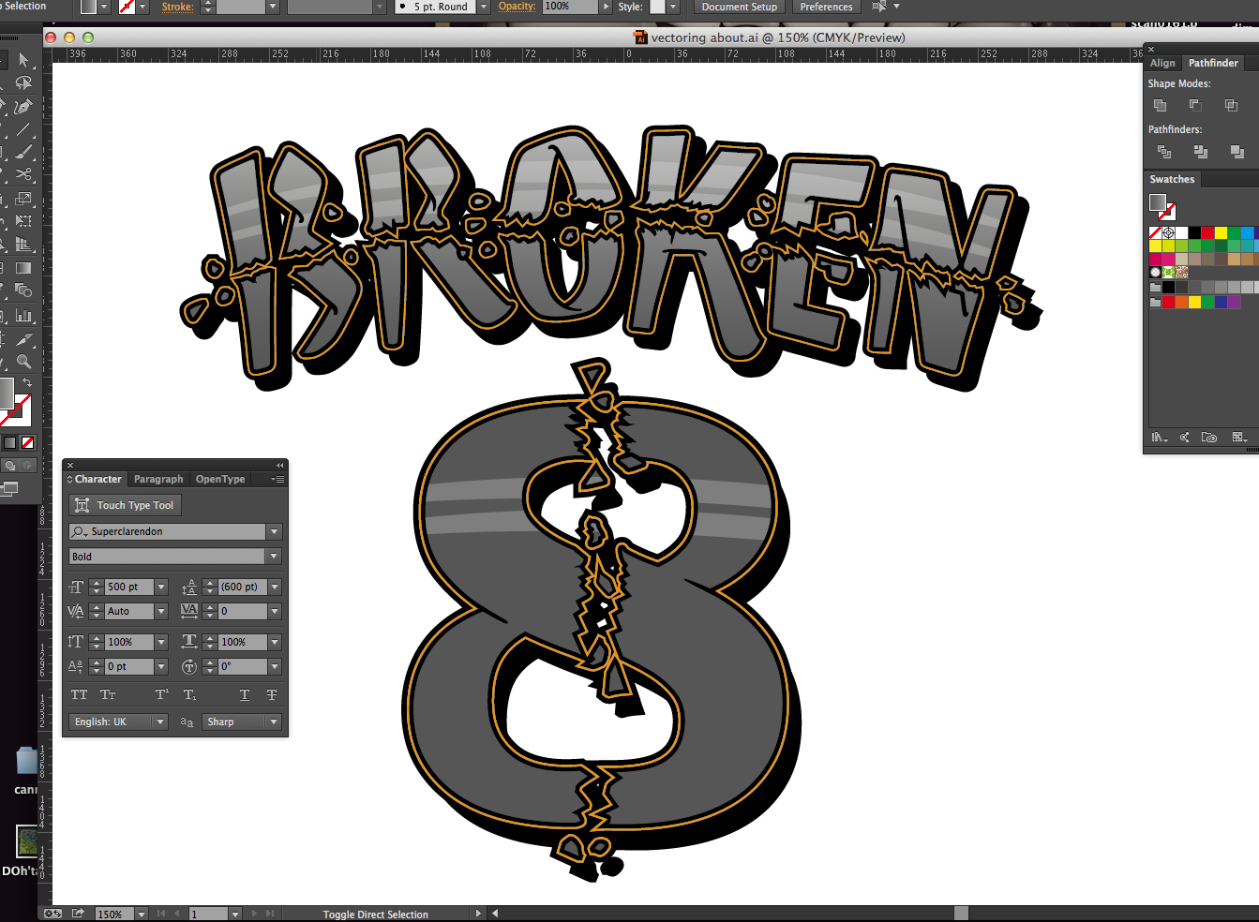The width and height of the screenshot is (1259, 922).
Task: Open the 500 pt font size dropdown
Action: (161, 587)
